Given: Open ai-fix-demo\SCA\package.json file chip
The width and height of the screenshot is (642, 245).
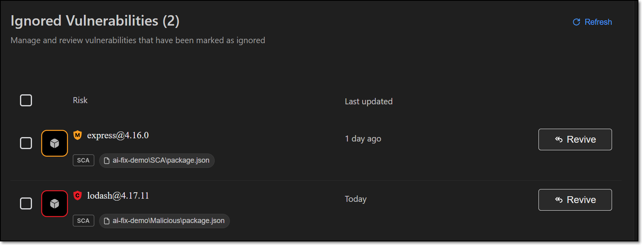Looking at the screenshot, I should [x=157, y=161].
